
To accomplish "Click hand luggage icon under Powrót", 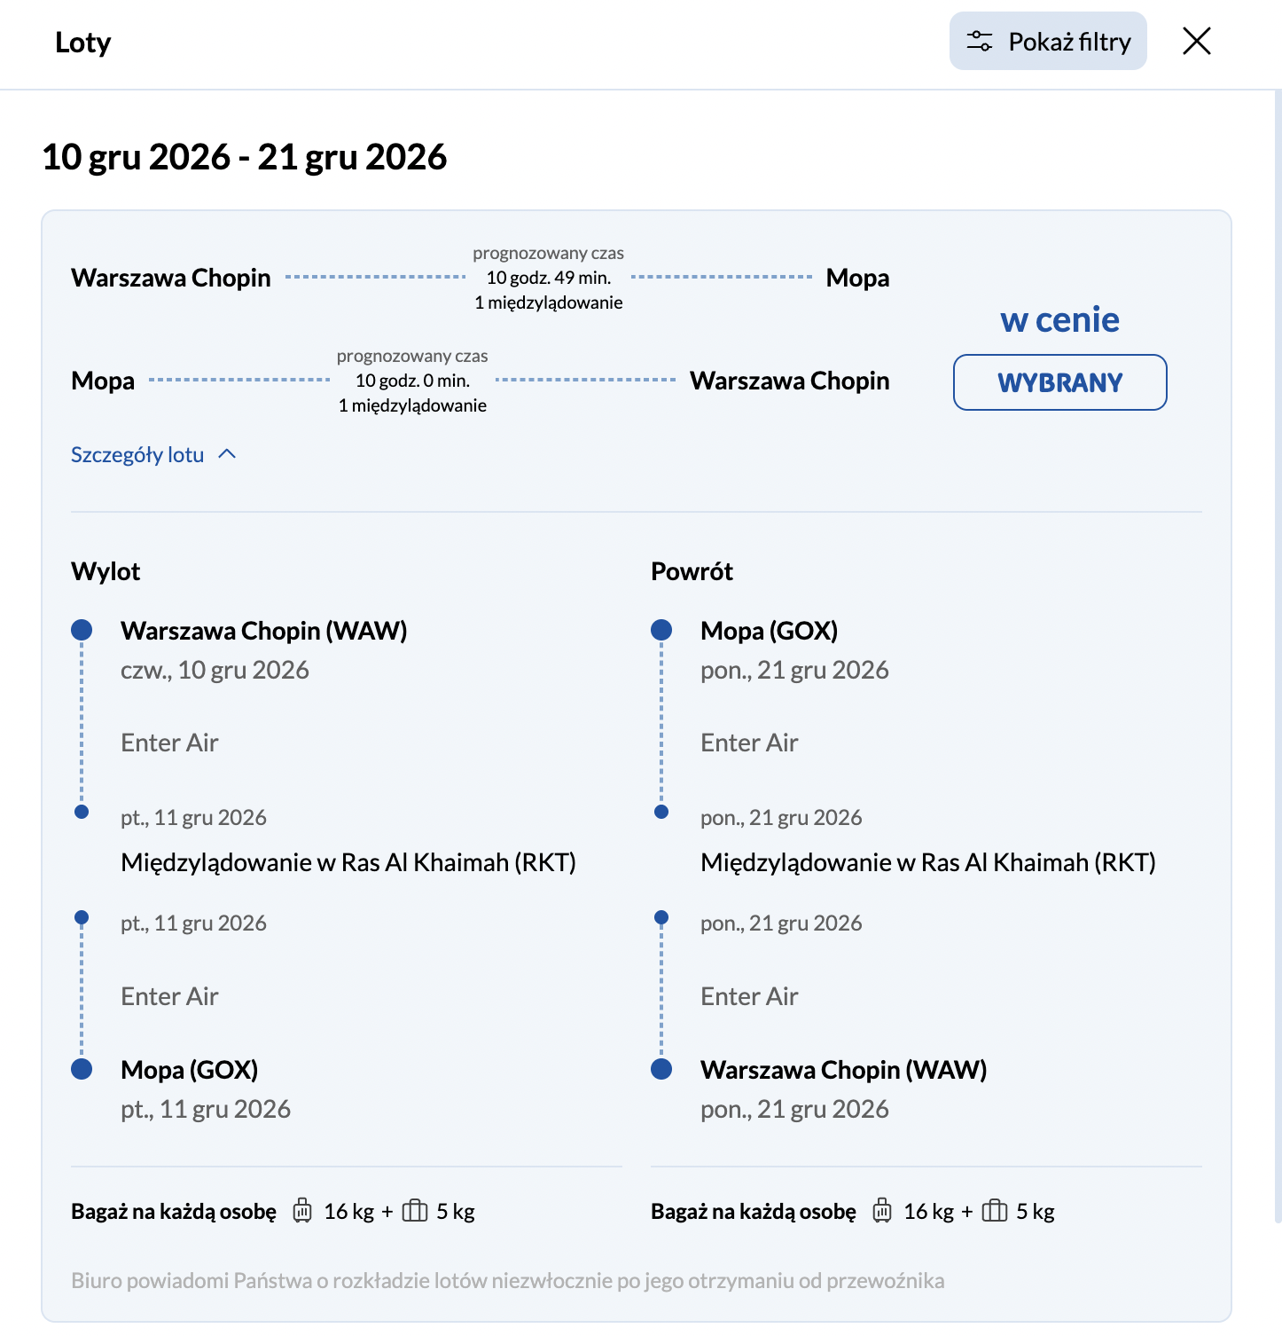I will [995, 1211].
